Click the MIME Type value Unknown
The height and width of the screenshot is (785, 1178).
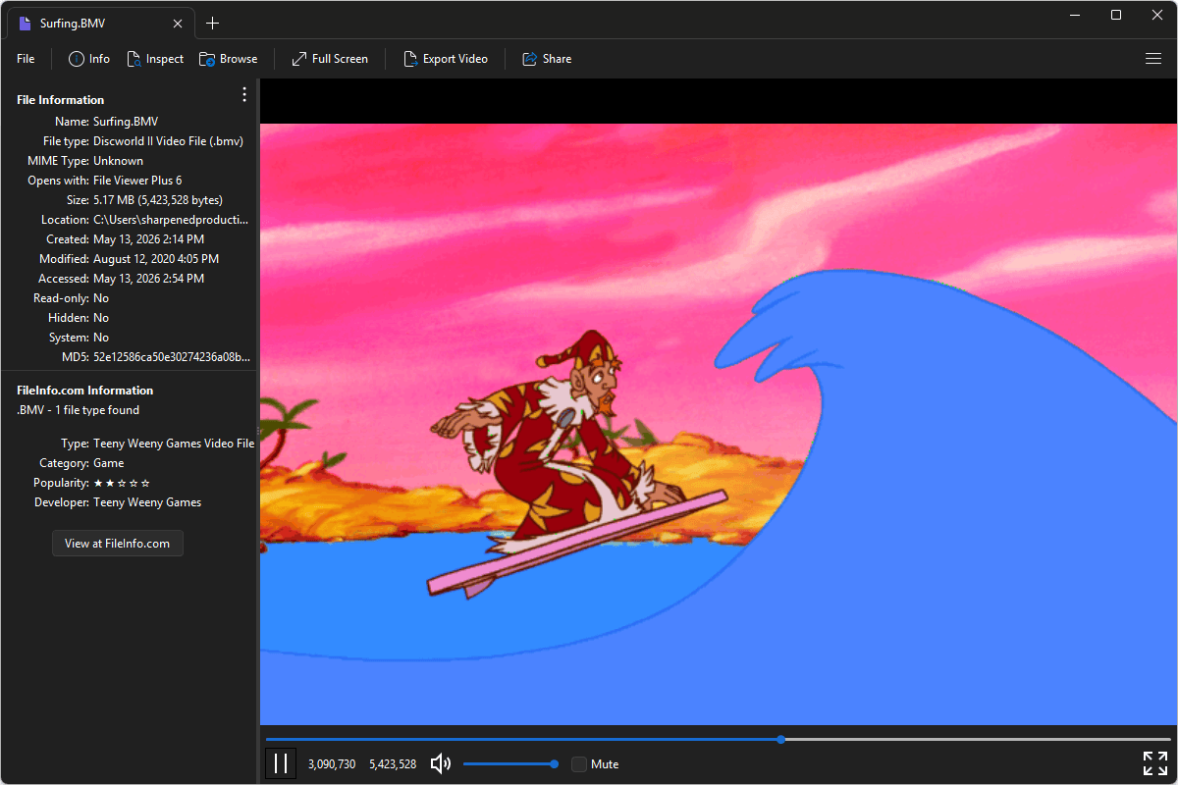tap(118, 161)
